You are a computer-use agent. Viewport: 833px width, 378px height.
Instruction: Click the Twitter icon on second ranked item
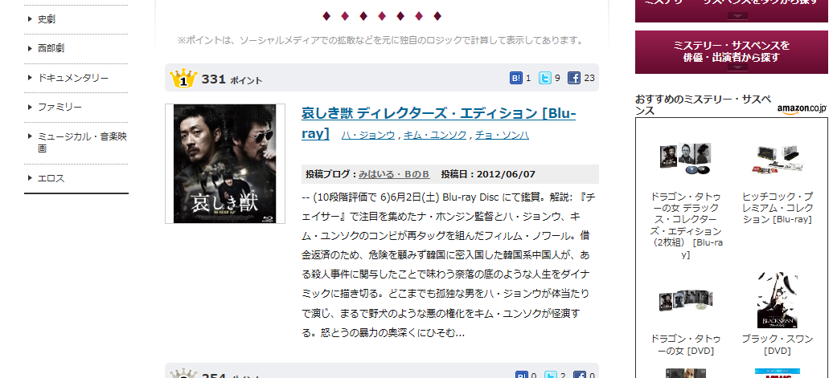pyautogui.click(x=551, y=374)
